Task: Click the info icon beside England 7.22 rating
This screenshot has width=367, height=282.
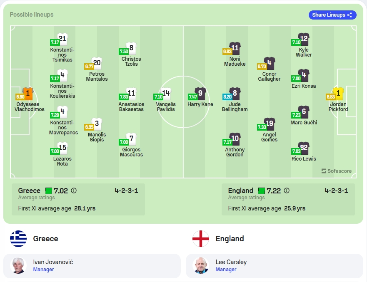Action: [287, 190]
